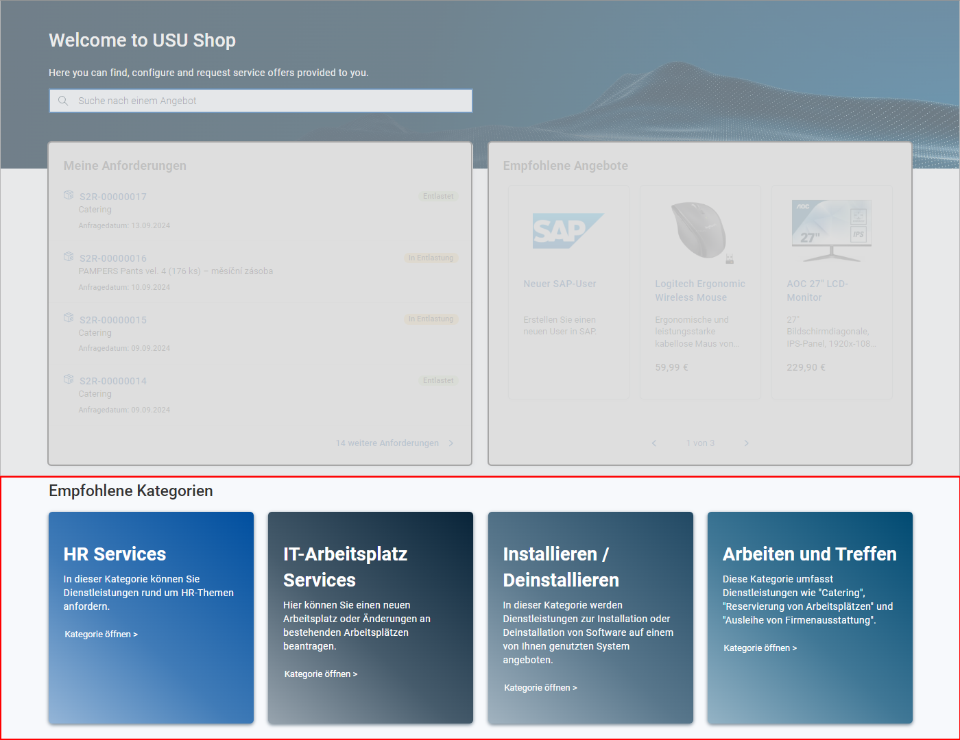Click the package icon beside S2R-00000015
Viewport: 960px width, 740px height.
pyautogui.click(x=69, y=318)
